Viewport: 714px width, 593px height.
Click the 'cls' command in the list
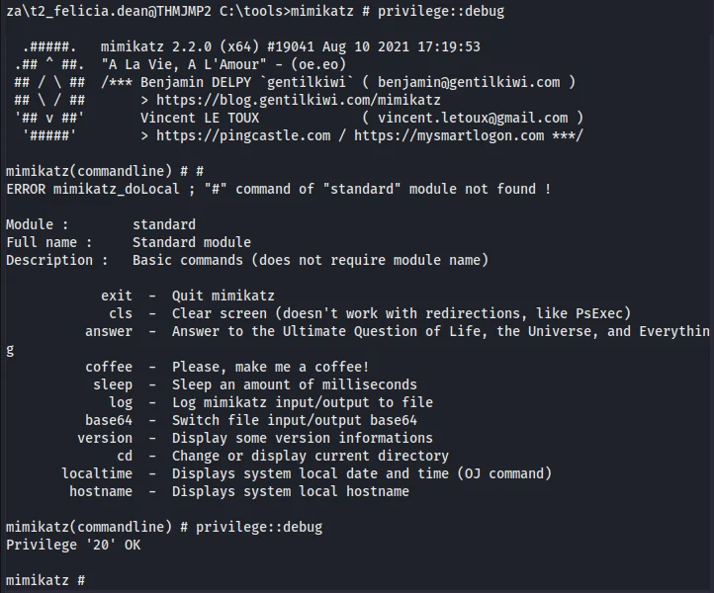coord(121,313)
